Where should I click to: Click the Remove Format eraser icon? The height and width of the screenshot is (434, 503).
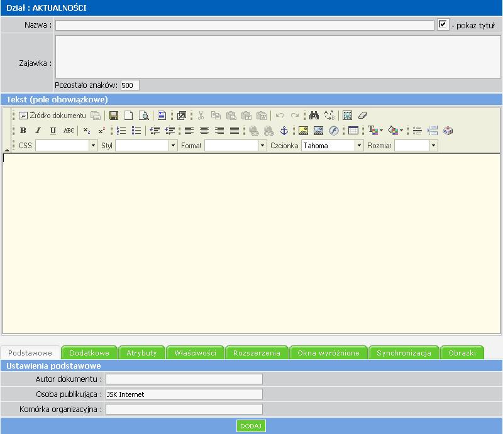tap(363, 116)
